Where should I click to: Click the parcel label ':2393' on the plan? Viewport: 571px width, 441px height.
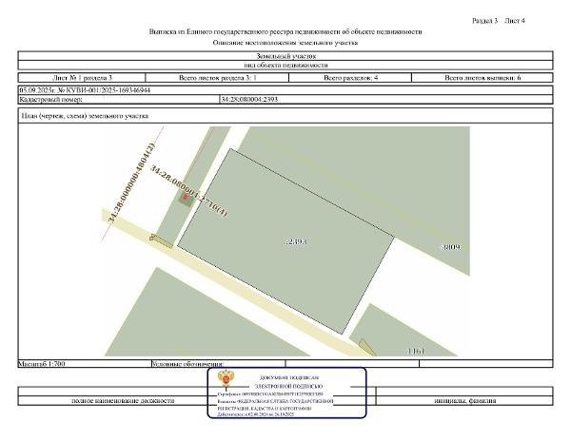click(297, 241)
